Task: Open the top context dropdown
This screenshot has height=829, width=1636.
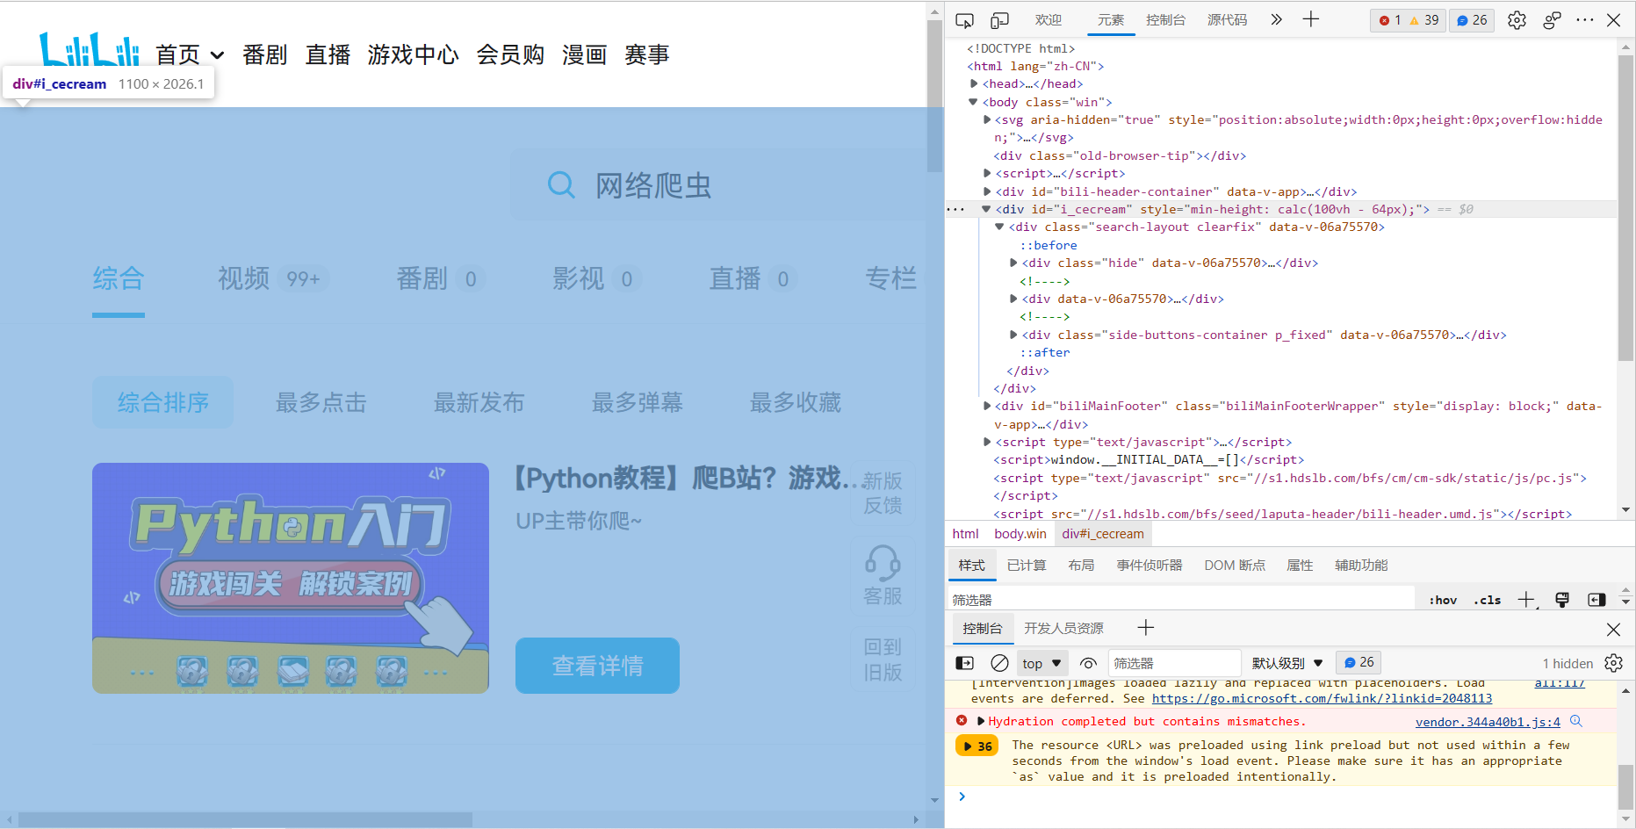Action: 1042,663
